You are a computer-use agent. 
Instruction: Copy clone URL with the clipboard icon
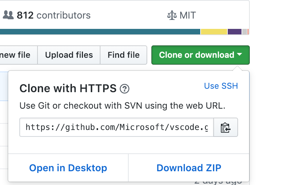click(226, 128)
